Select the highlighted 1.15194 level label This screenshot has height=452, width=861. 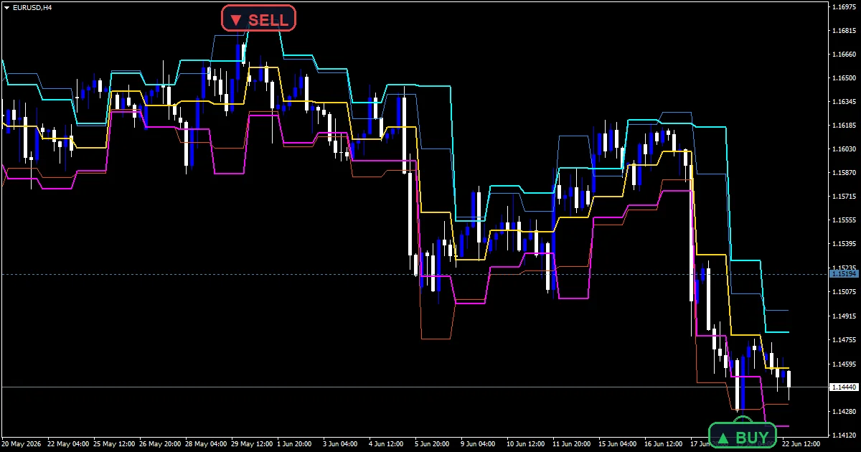[844, 274]
